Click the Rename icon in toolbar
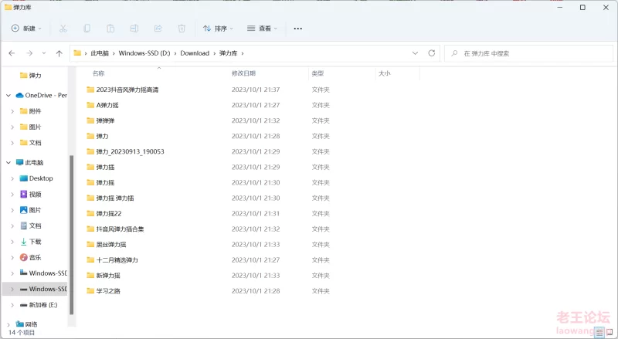This screenshot has width=618, height=339. point(134,29)
